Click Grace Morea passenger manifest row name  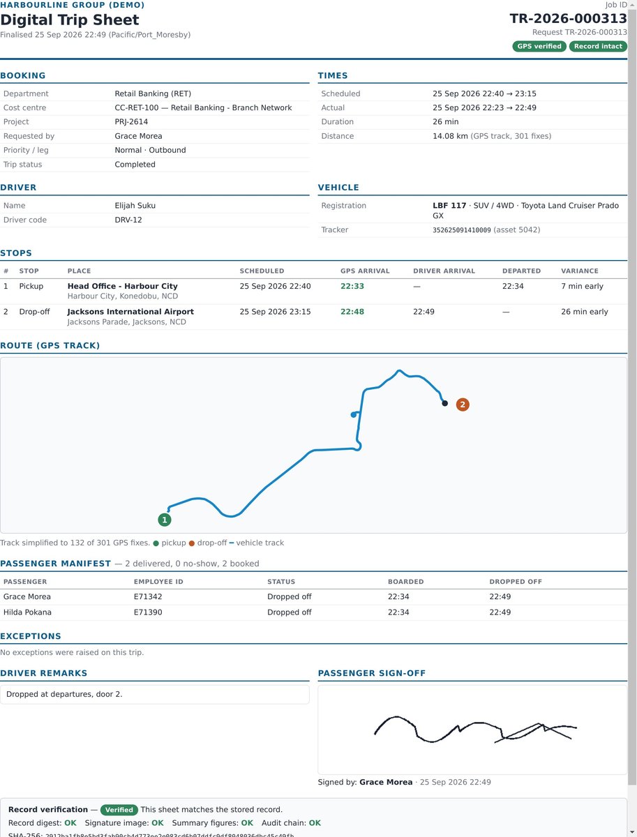click(27, 596)
